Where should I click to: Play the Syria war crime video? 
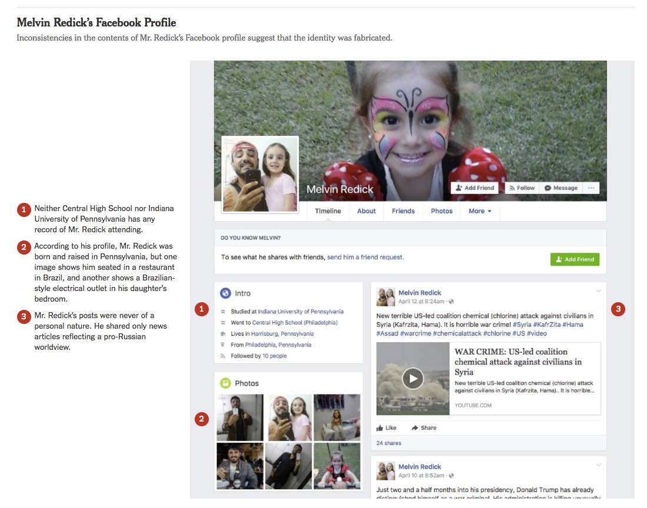413,379
